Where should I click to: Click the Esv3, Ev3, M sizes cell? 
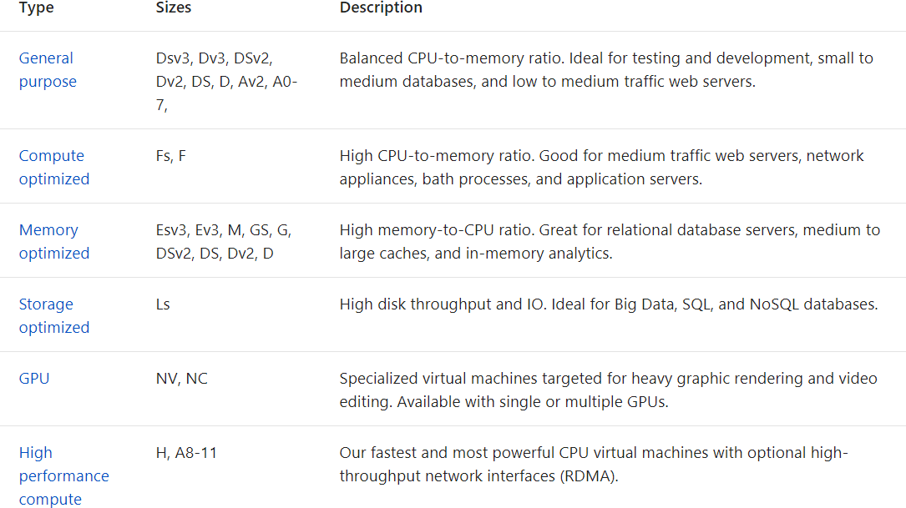tap(224, 241)
